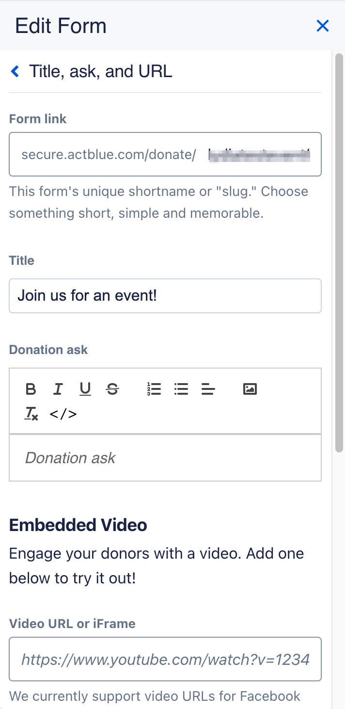Insert a numbered list
345x709 pixels.
point(154,389)
